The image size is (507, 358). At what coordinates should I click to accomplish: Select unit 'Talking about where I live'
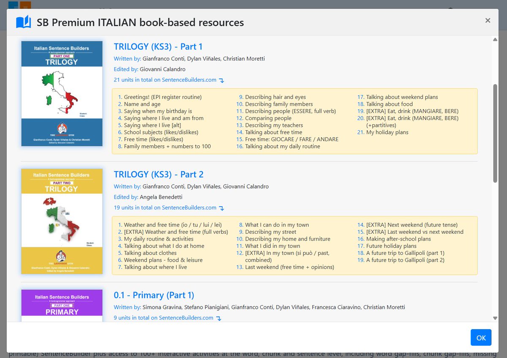[155, 267]
